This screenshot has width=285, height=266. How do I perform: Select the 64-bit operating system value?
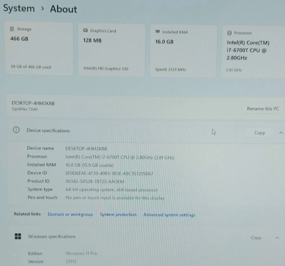pyautogui.click(x=112, y=190)
